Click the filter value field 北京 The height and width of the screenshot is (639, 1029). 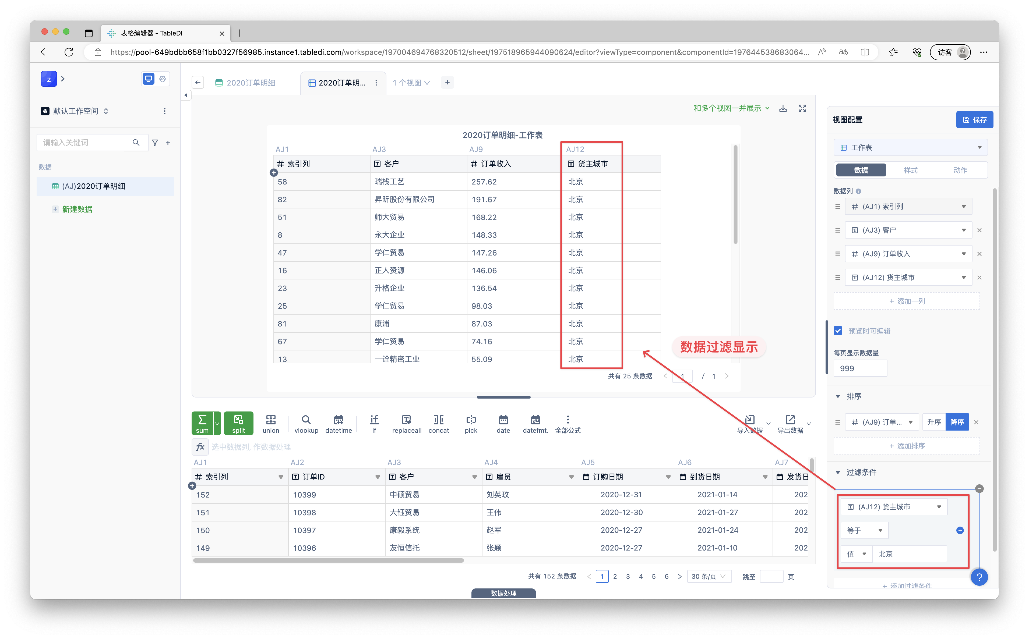click(x=909, y=554)
